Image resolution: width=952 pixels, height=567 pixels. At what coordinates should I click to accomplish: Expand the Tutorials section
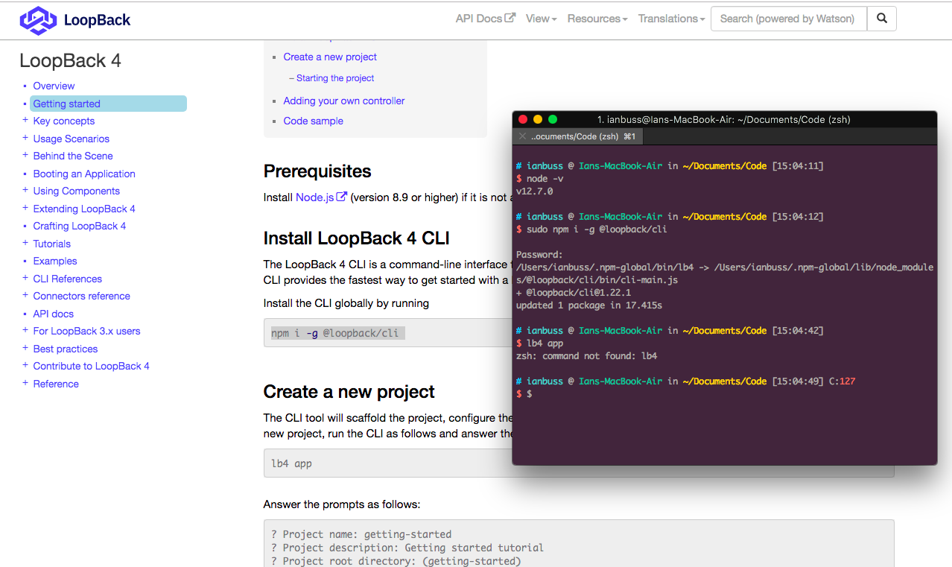24,244
